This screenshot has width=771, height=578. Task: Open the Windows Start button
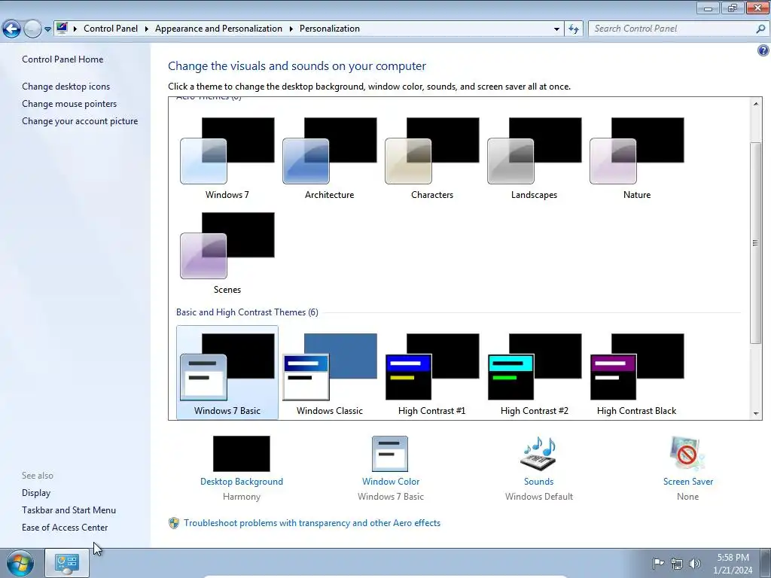click(20, 563)
